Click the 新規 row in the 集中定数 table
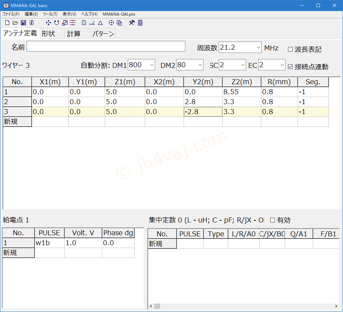The height and width of the screenshot is (312, 343). pyautogui.click(x=244, y=244)
